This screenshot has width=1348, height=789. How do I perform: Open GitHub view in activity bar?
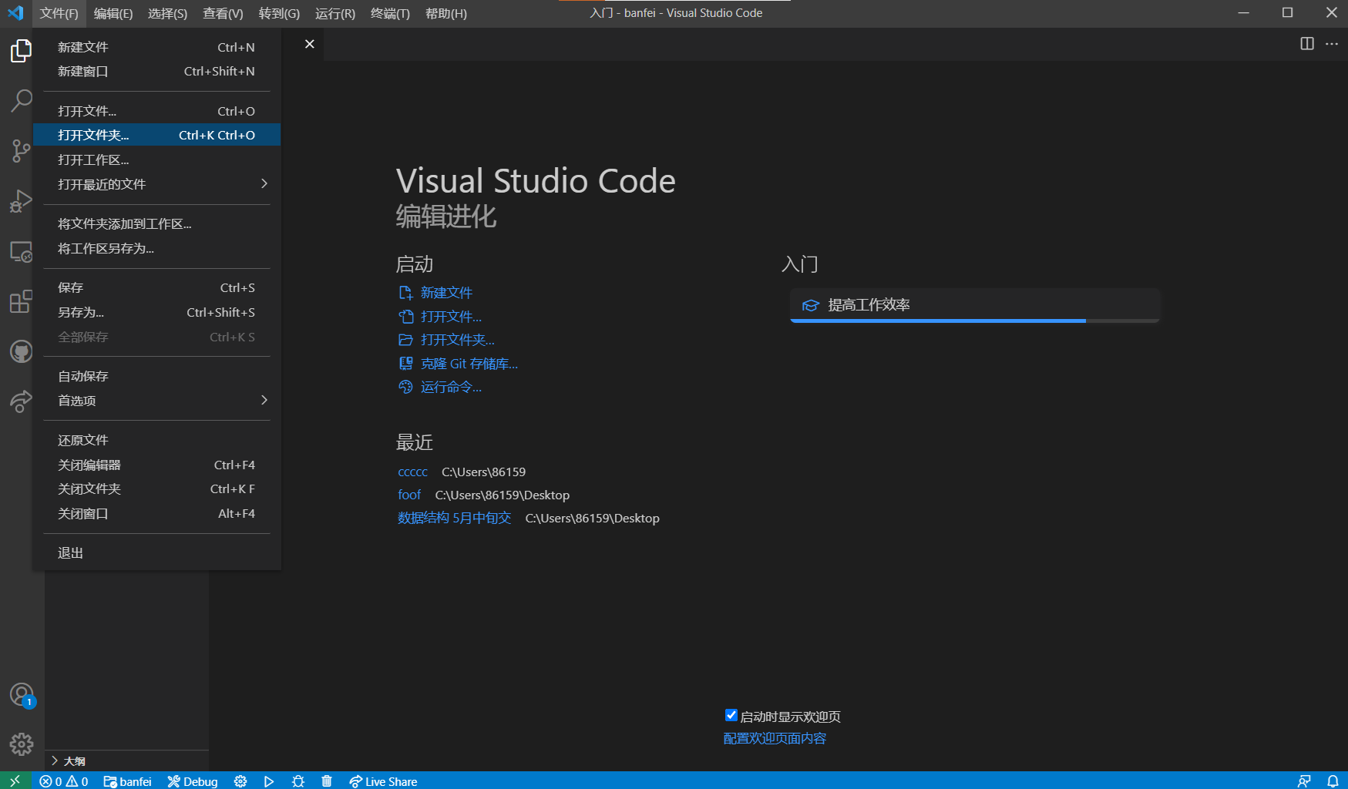[22, 352]
